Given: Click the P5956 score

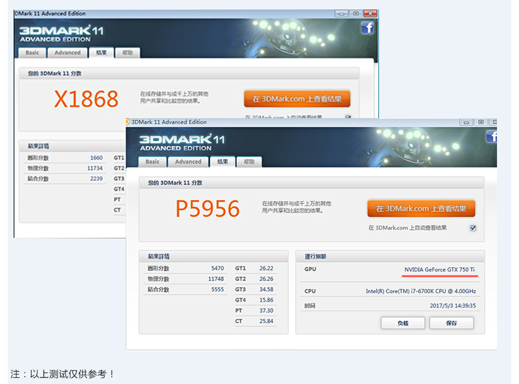Looking at the screenshot, I should click(208, 209).
